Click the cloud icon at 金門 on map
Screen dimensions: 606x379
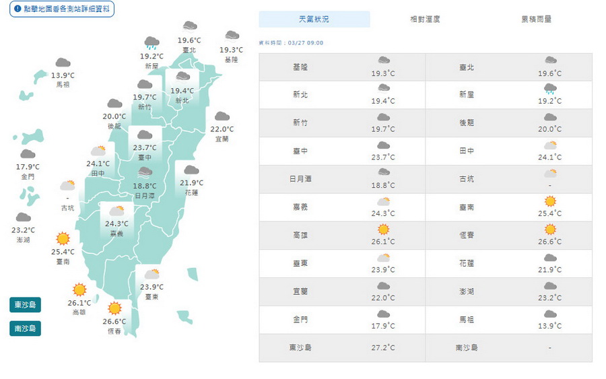click(28, 154)
